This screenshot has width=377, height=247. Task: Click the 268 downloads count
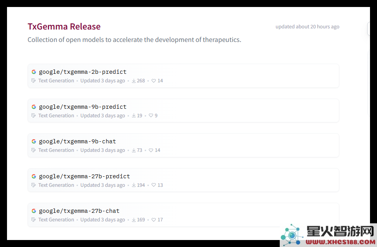tap(141, 81)
